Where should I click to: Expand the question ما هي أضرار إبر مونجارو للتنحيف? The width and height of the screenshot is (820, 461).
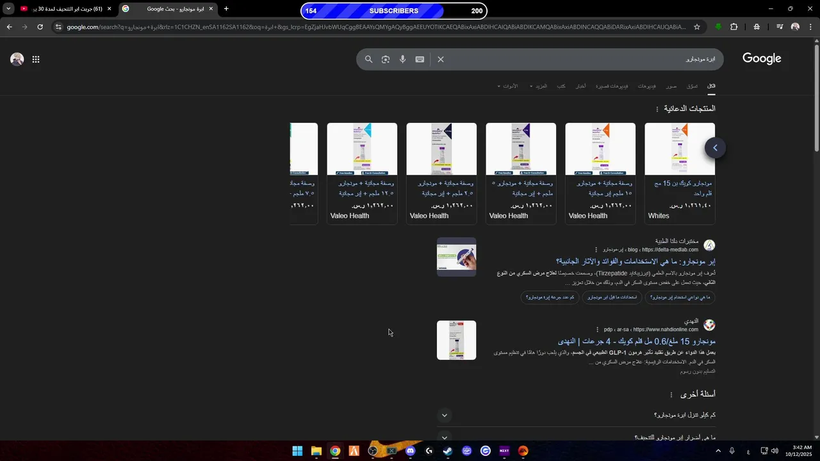[x=577, y=437]
